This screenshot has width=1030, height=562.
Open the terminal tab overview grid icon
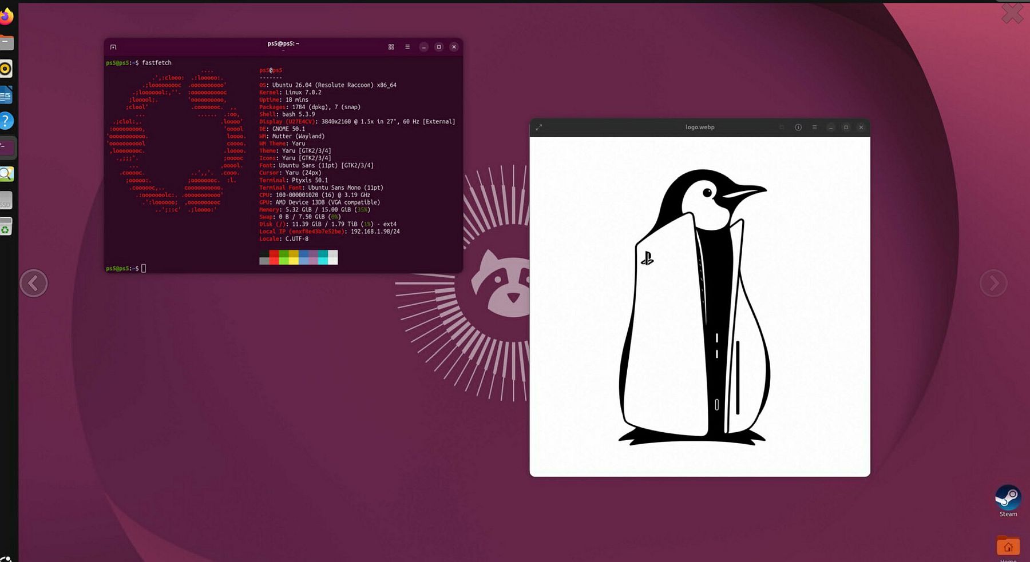(391, 47)
